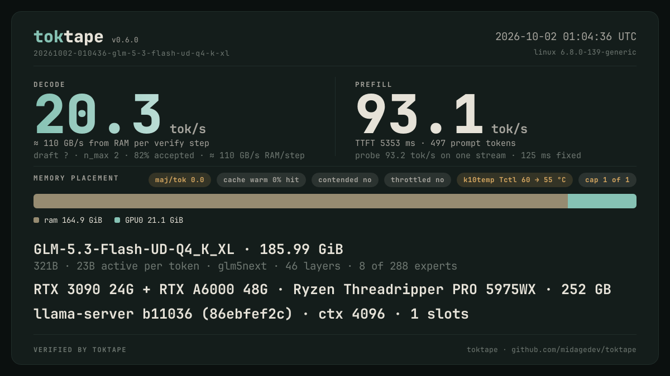
Task: Click the model name GLM-5.3-Flash-UD-Q4_K_XL line
Action: tap(188, 250)
